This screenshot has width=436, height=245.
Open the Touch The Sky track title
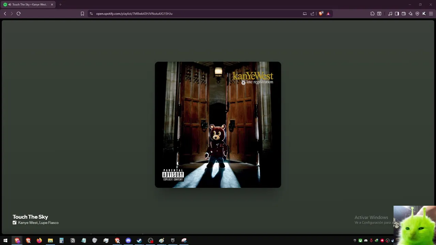pyautogui.click(x=30, y=217)
